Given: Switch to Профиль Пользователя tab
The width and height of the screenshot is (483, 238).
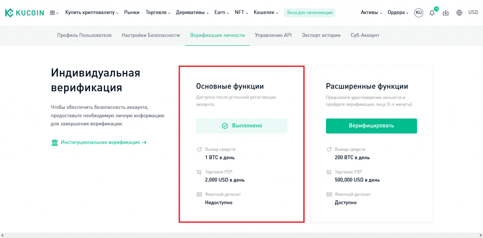Looking at the screenshot, I should [x=84, y=35].
